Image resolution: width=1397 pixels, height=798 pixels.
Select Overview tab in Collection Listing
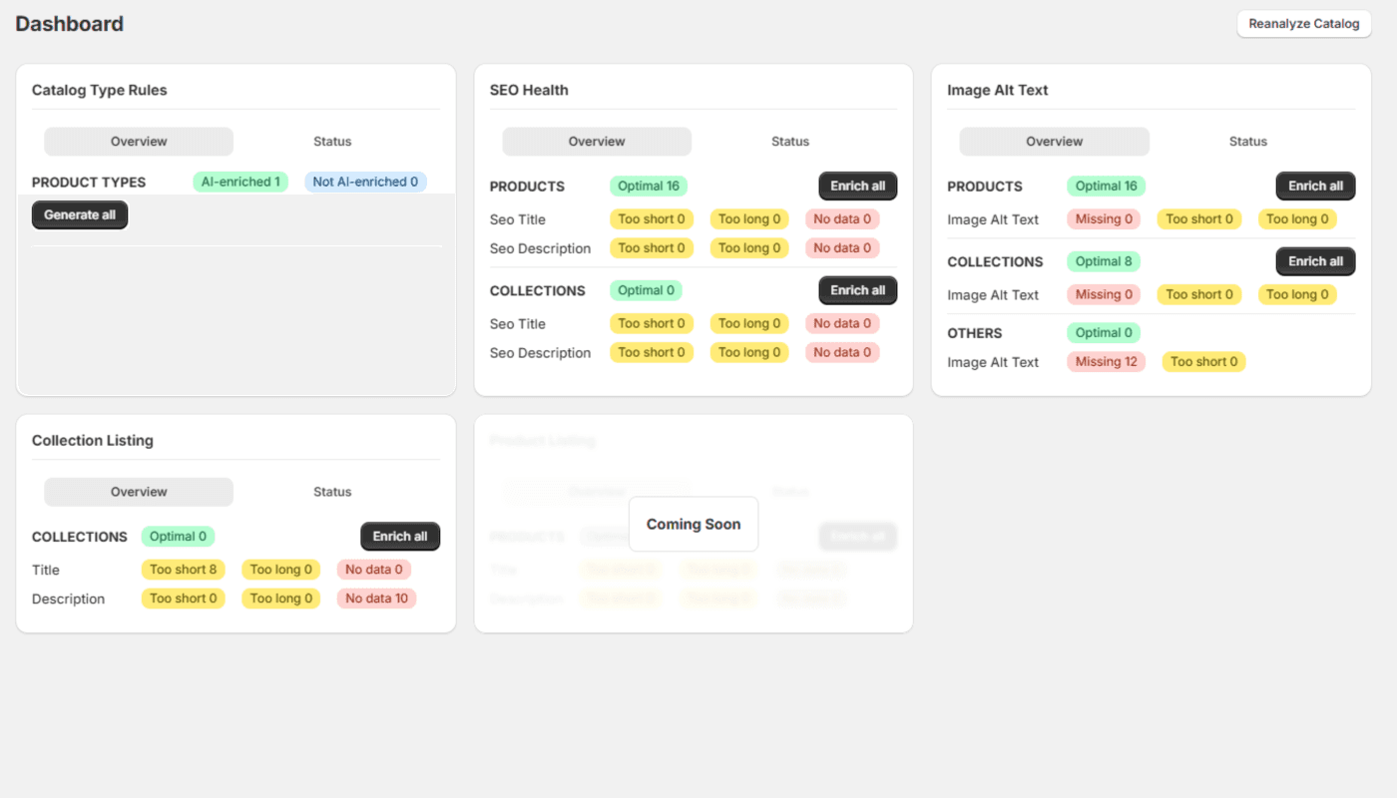[x=139, y=492]
